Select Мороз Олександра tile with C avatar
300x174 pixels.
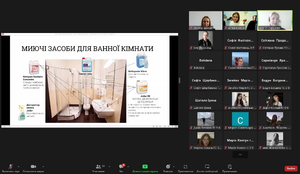[240, 120]
